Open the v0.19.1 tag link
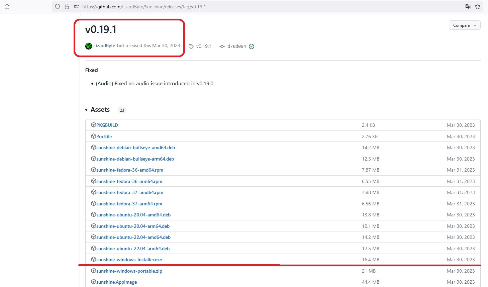This screenshot has width=488, height=287. coord(204,46)
